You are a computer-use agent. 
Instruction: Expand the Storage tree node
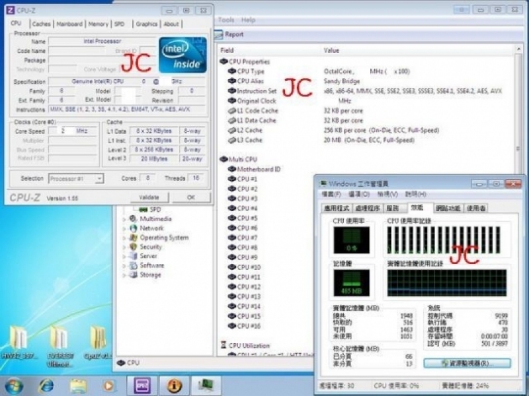[x=124, y=275]
